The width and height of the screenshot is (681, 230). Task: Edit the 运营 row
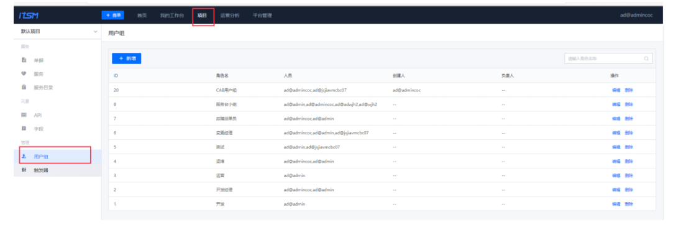point(616,175)
